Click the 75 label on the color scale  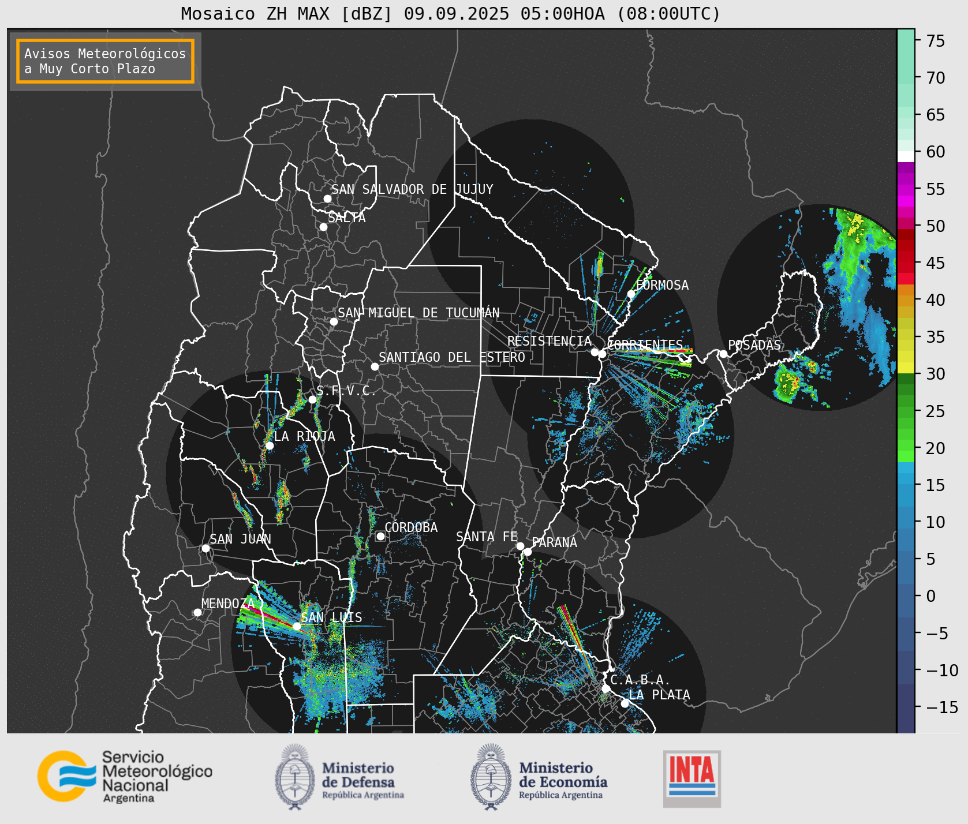pos(936,41)
